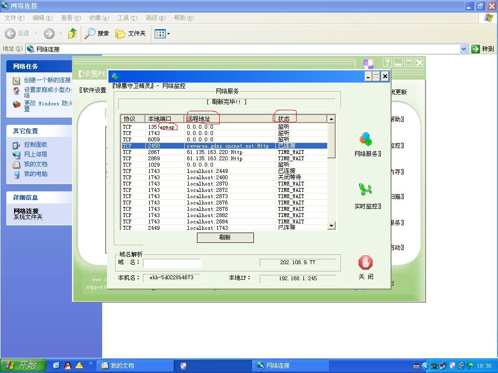Sort by 本地端口 column header
The height and width of the screenshot is (373, 498).
[165, 119]
